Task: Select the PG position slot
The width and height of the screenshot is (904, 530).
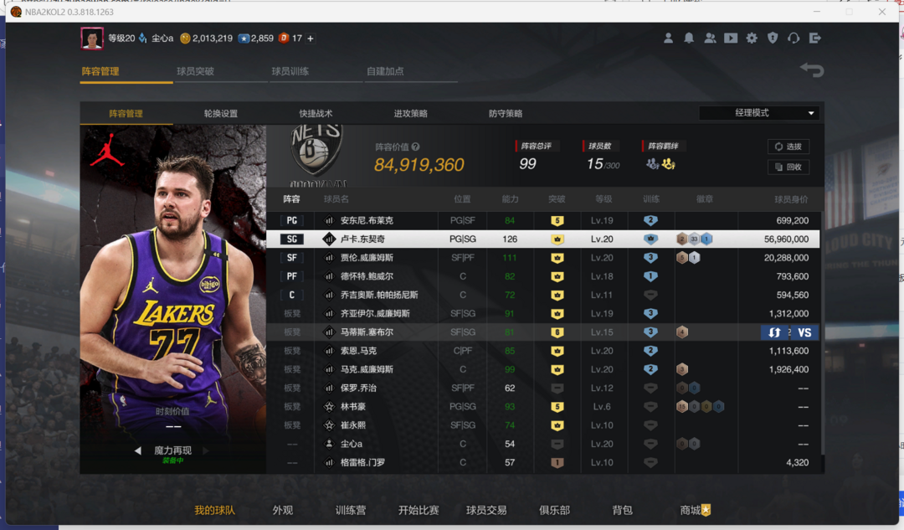Action: pos(292,220)
